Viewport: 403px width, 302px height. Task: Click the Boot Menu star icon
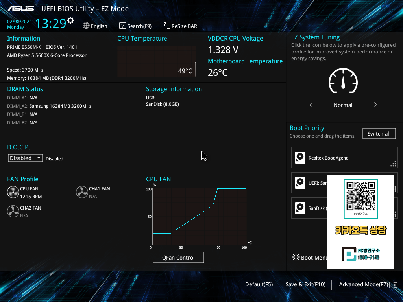[296, 257]
